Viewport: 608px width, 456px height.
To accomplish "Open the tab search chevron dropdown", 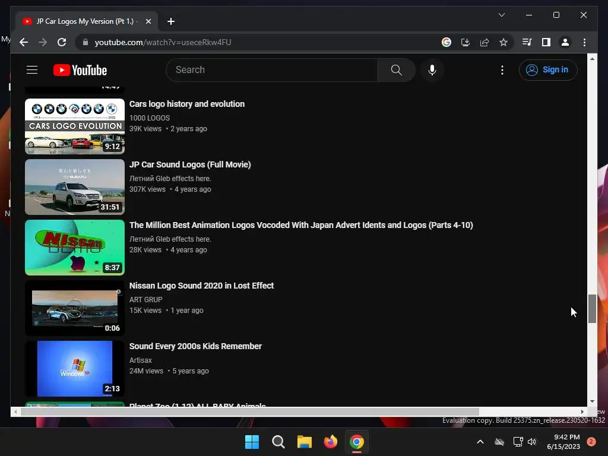I will click(501, 15).
